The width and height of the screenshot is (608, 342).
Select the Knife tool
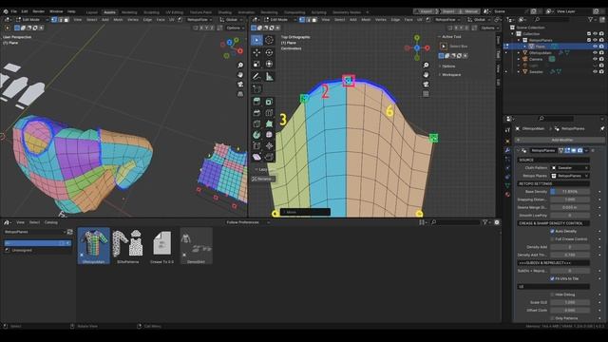(256, 124)
